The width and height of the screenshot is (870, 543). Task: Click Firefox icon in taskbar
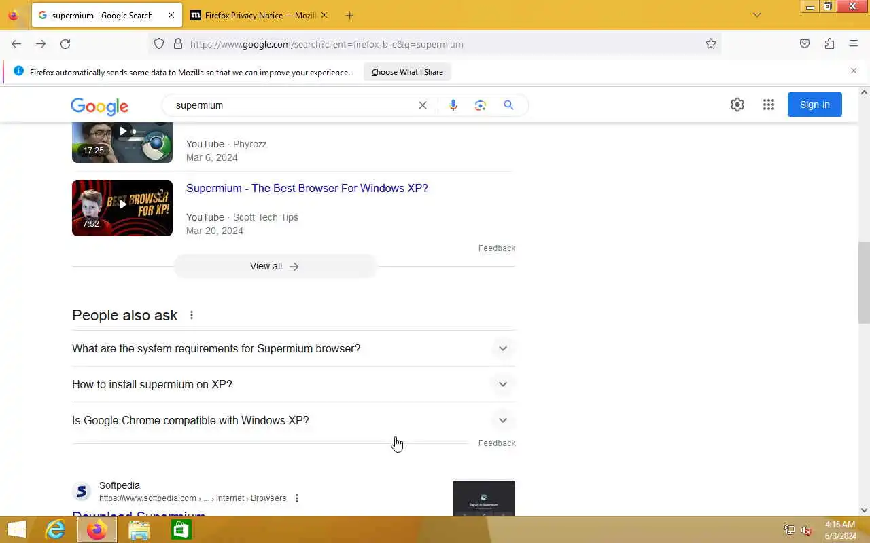[97, 529]
